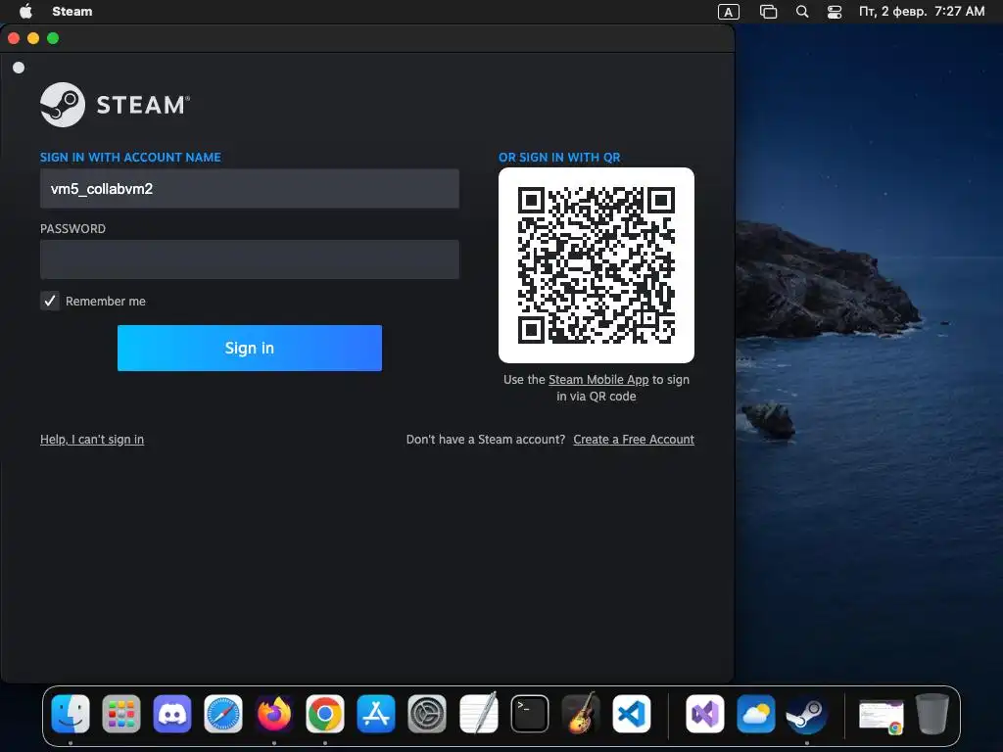1003x752 pixels.
Task: Click the QR code image
Action: [597, 265]
